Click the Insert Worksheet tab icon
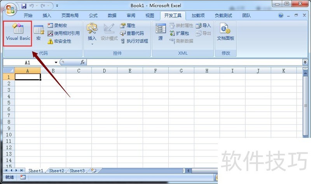The width and height of the screenshot is (311, 184). (94, 170)
